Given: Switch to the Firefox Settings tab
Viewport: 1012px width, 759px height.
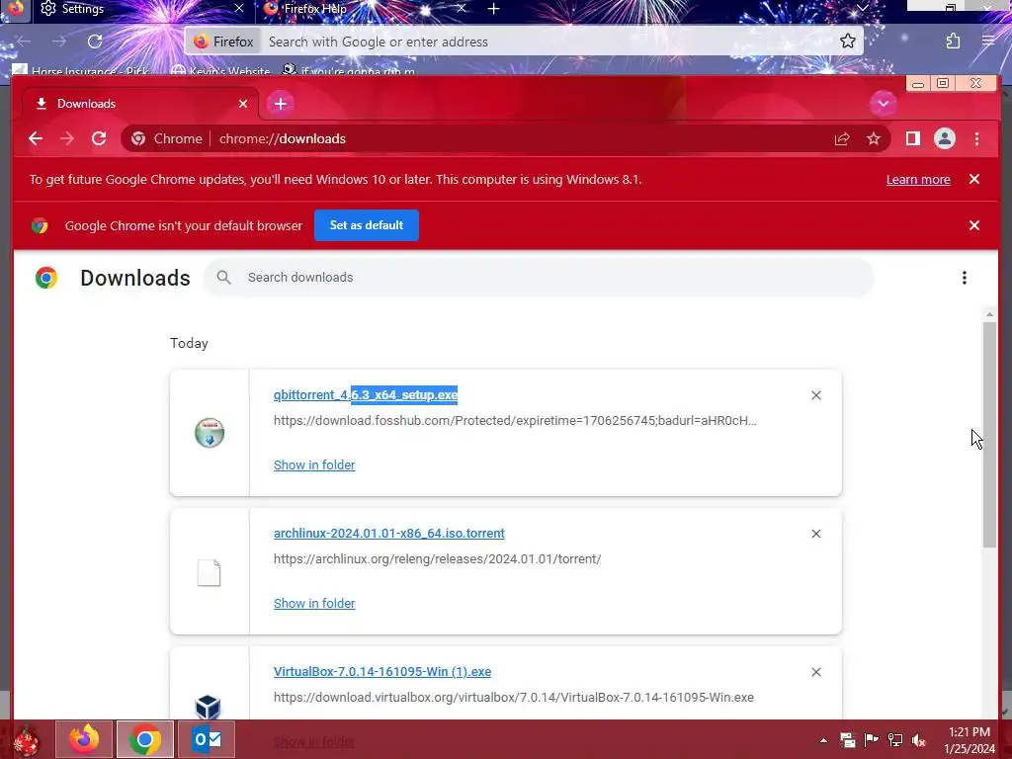Looking at the screenshot, I should [x=140, y=9].
